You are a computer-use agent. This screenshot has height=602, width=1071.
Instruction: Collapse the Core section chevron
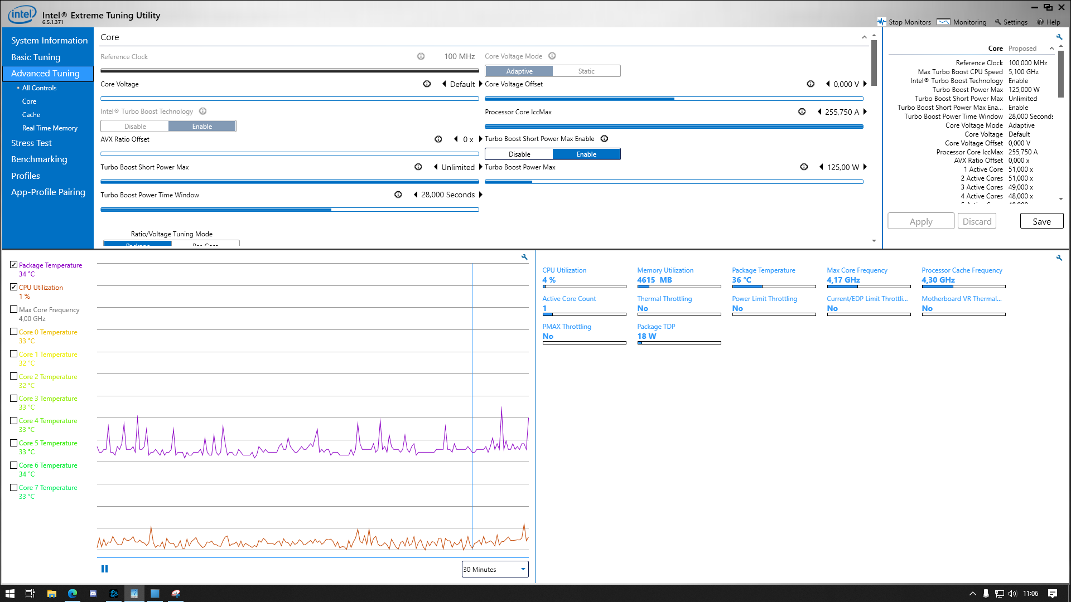click(864, 37)
